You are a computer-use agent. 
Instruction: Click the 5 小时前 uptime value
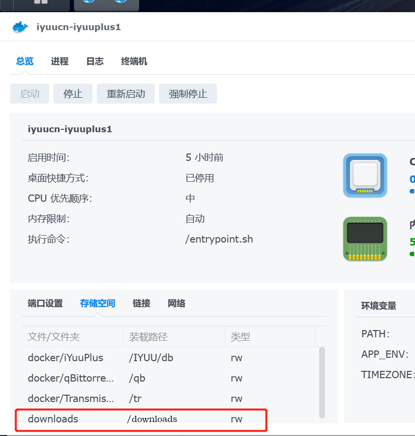pos(204,157)
